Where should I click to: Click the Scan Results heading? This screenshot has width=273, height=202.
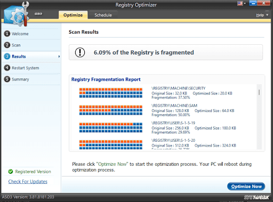pyautogui.click(x=84, y=32)
